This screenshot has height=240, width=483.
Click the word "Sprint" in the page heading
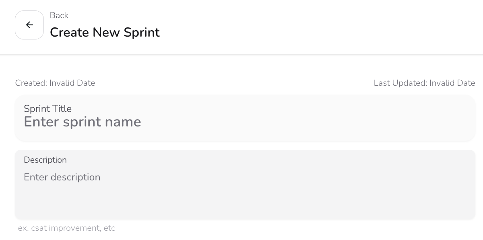[142, 32]
